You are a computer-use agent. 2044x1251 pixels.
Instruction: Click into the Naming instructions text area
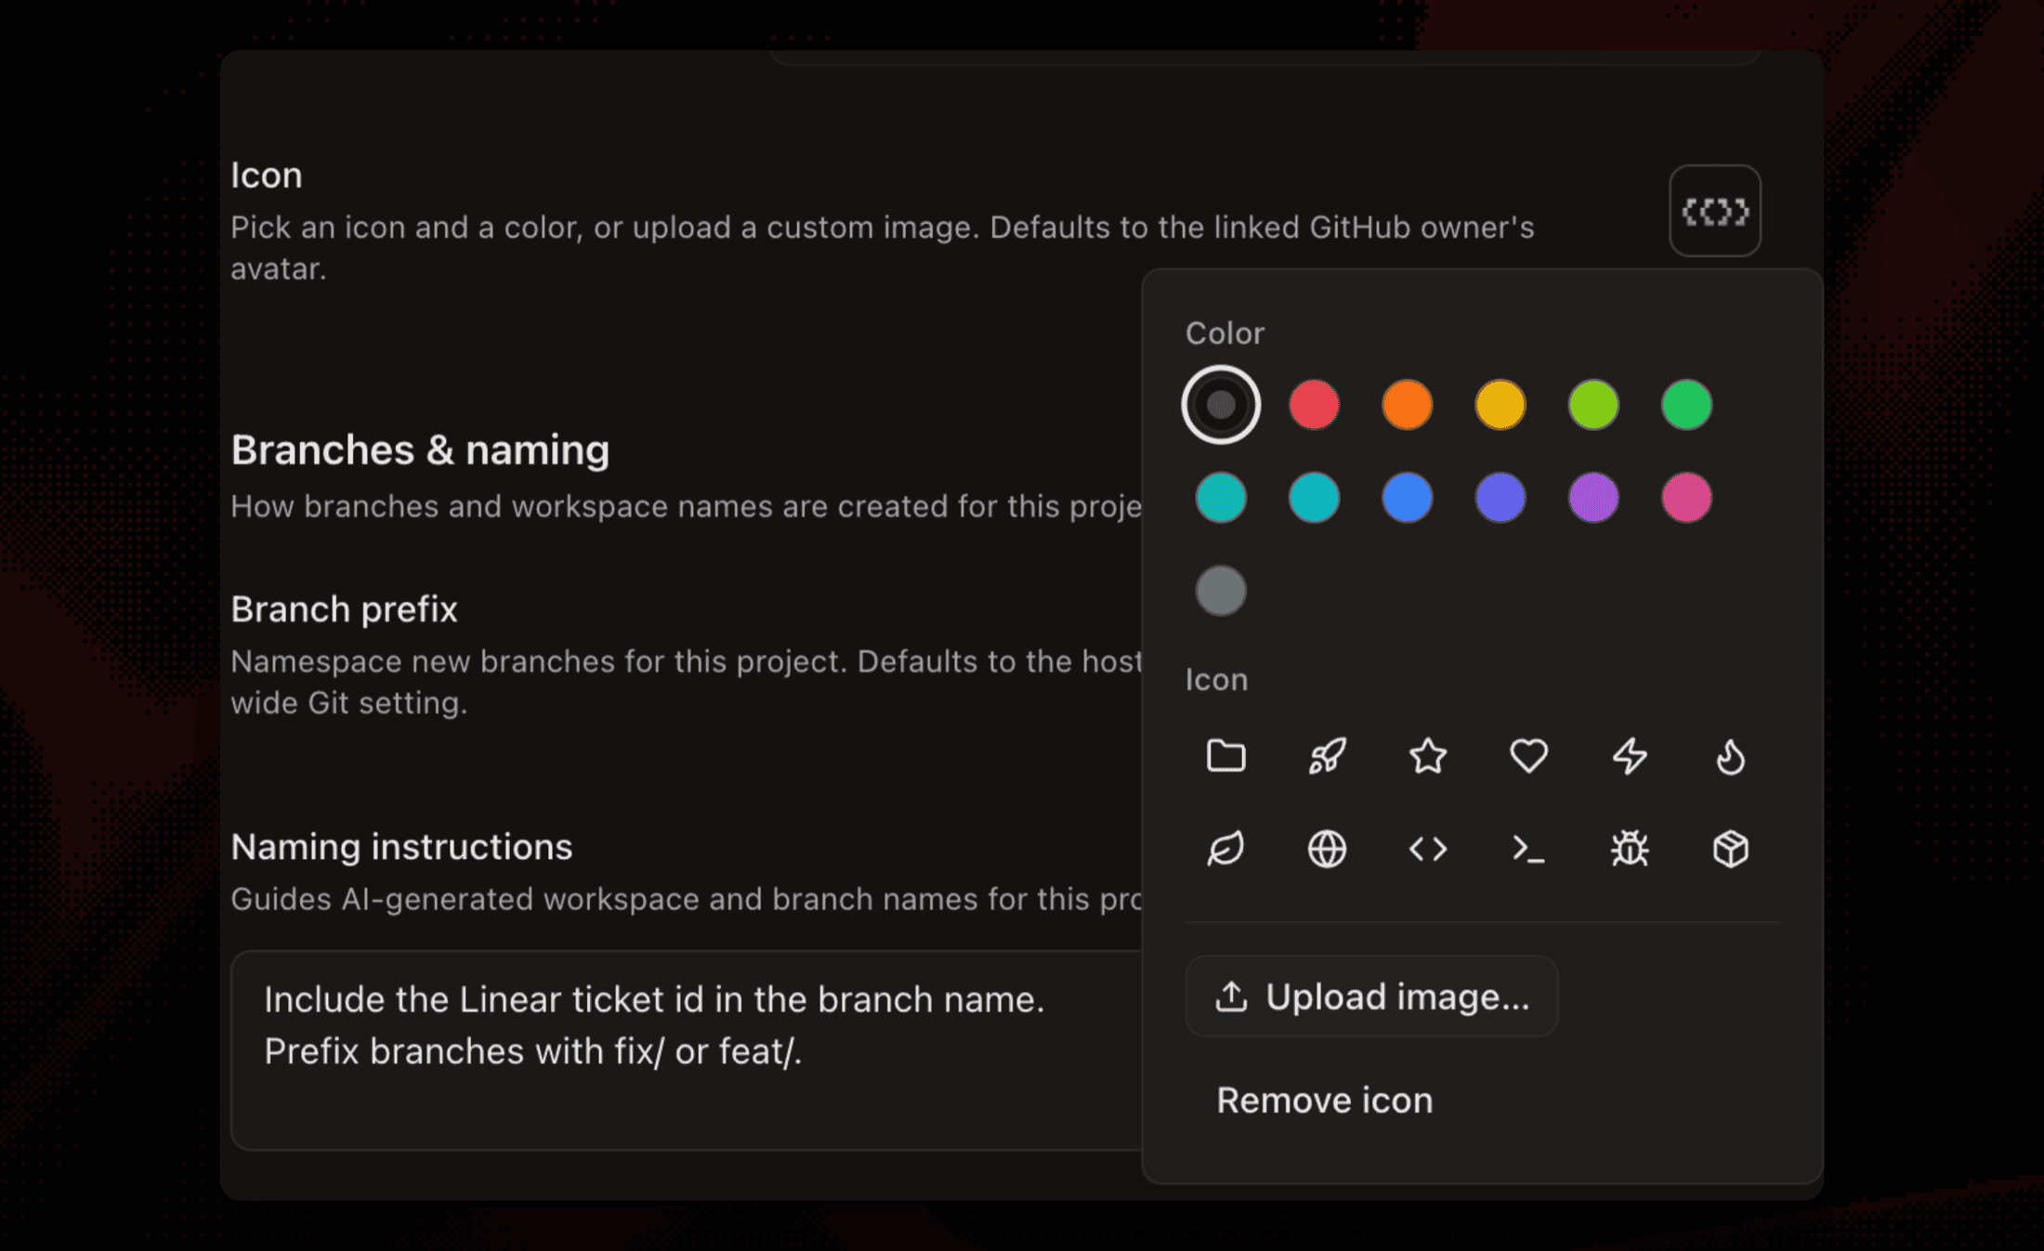click(688, 1050)
